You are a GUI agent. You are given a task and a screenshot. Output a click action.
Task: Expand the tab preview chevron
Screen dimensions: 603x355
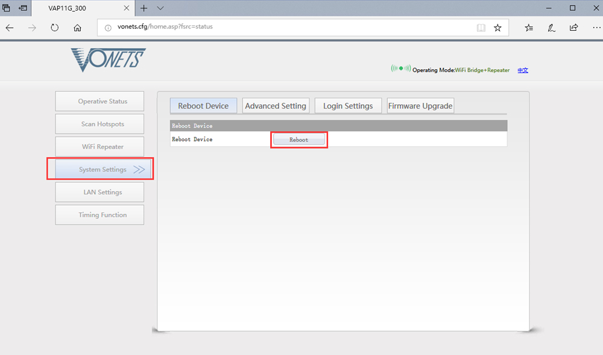[159, 8]
